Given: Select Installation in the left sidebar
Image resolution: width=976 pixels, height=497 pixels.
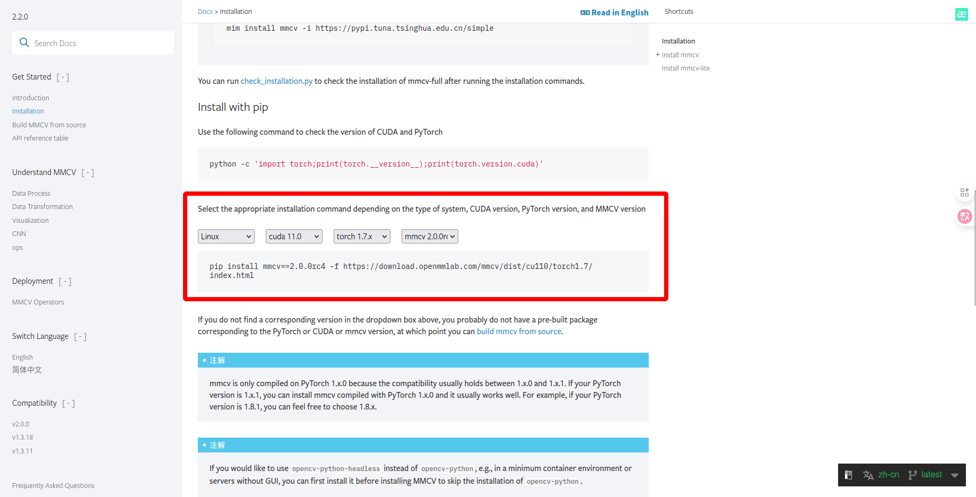Looking at the screenshot, I should tap(28, 111).
